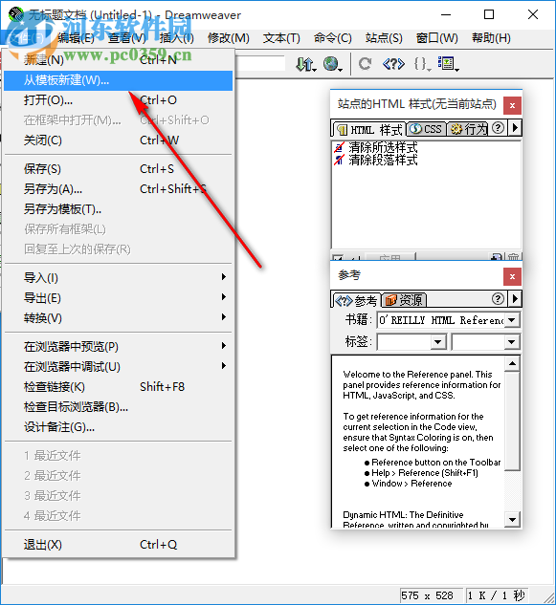
Task: Switch to the 参考 tab
Action: [356, 300]
